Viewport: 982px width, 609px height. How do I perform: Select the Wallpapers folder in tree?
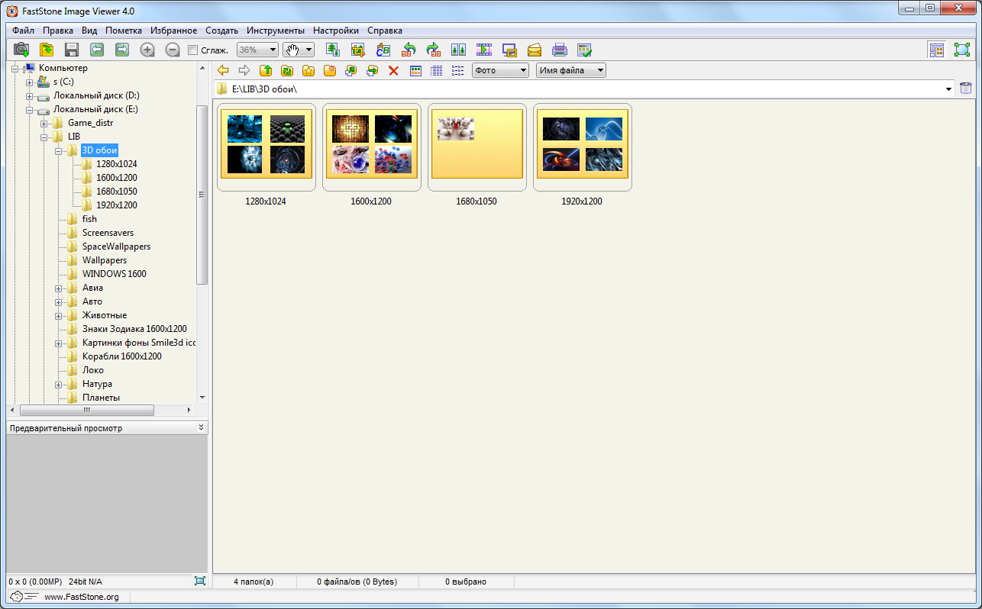click(105, 260)
